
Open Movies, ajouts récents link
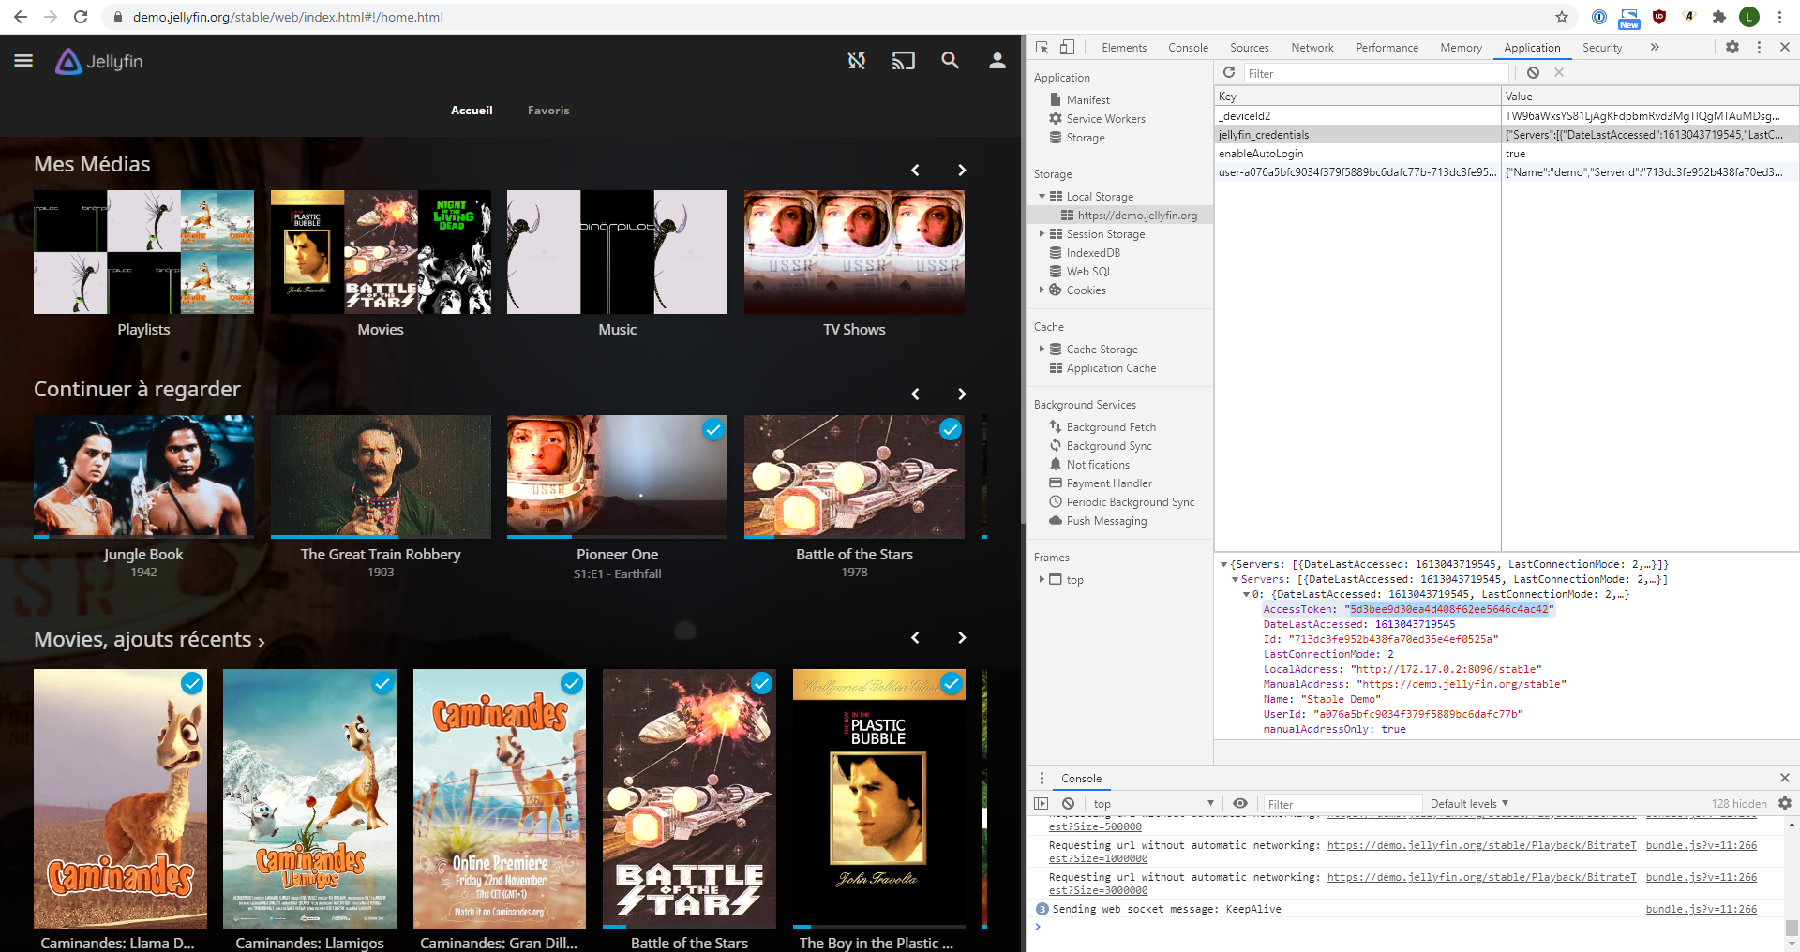[x=150, y=639]
